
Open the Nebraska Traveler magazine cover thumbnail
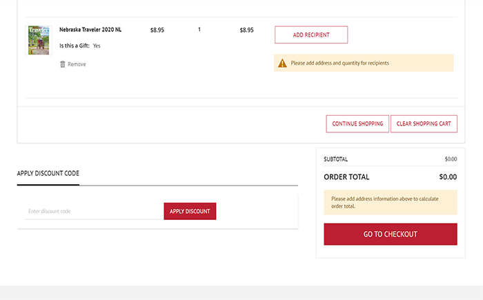(x=39, y=41)
